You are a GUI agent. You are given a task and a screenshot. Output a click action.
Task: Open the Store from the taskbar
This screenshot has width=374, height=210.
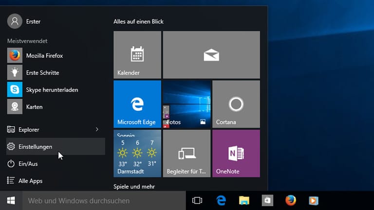click(267, 200)
